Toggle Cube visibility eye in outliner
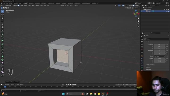 click(166, 11)
